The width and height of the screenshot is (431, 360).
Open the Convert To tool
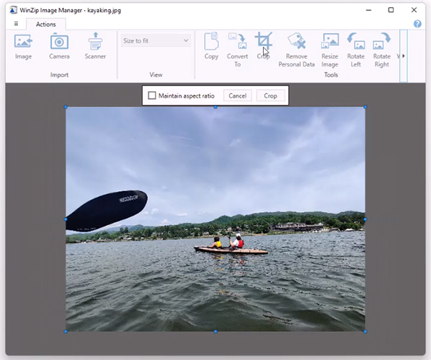click(x=237, y=42)
